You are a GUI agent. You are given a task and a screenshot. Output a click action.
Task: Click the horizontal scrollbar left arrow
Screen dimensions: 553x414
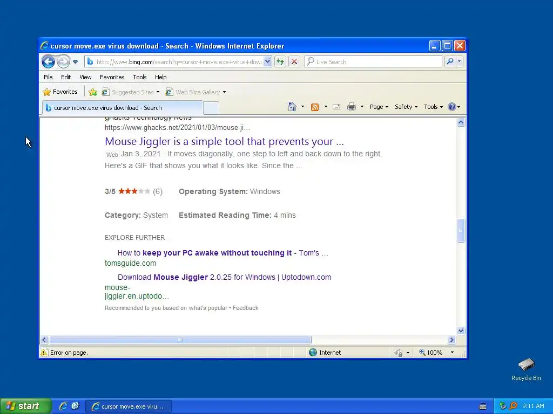coord(44,340)
